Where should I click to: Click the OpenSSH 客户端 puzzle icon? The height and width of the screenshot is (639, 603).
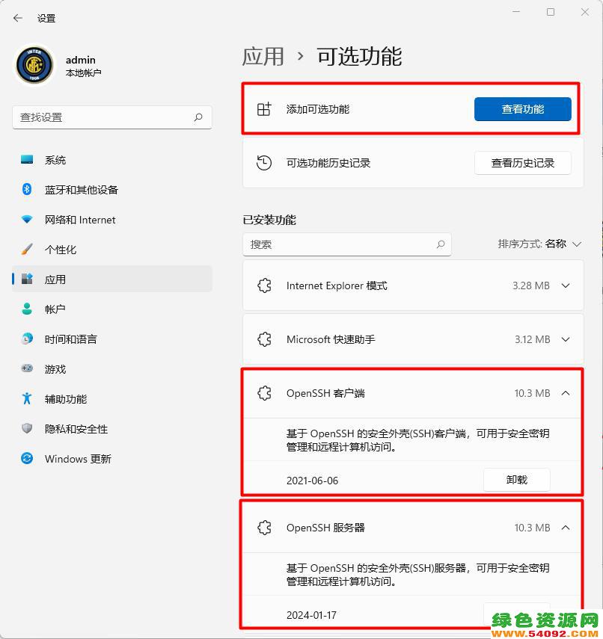point(264,393)
